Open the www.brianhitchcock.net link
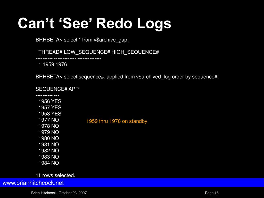 coord(33,183)
